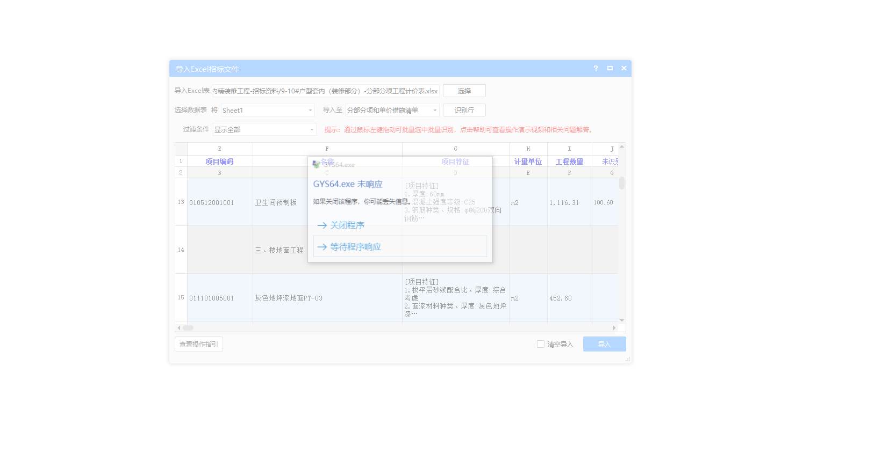Select cell 100.60
882x454 pixels.
[605, 202]
